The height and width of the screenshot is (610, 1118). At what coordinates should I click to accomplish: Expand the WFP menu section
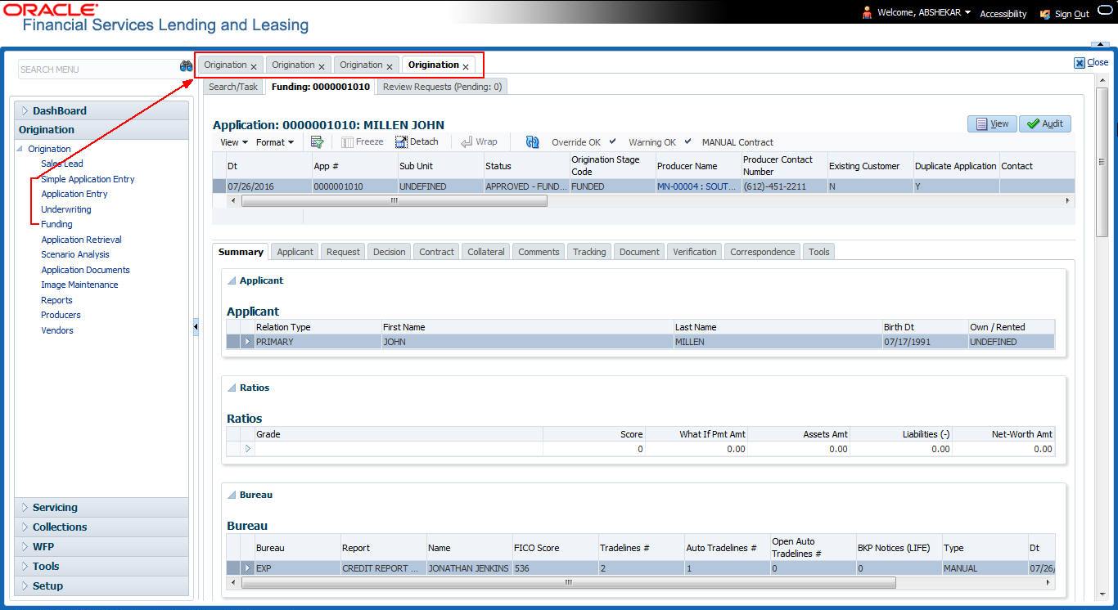point(25,547)
